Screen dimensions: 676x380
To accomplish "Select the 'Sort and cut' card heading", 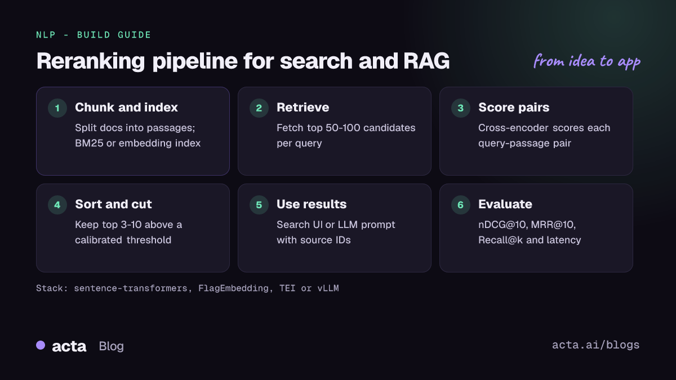I will [x=113, y=204].
